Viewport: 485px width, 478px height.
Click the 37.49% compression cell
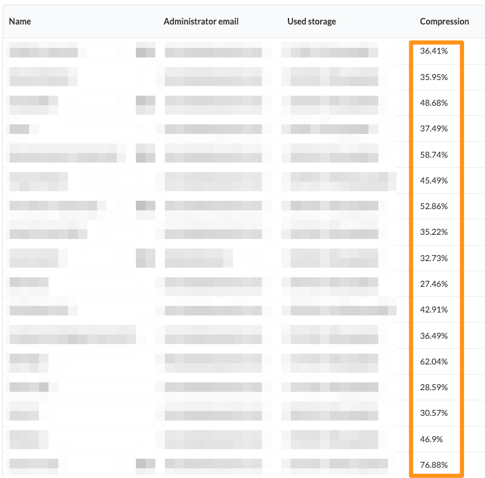click(x=434, y=128)
